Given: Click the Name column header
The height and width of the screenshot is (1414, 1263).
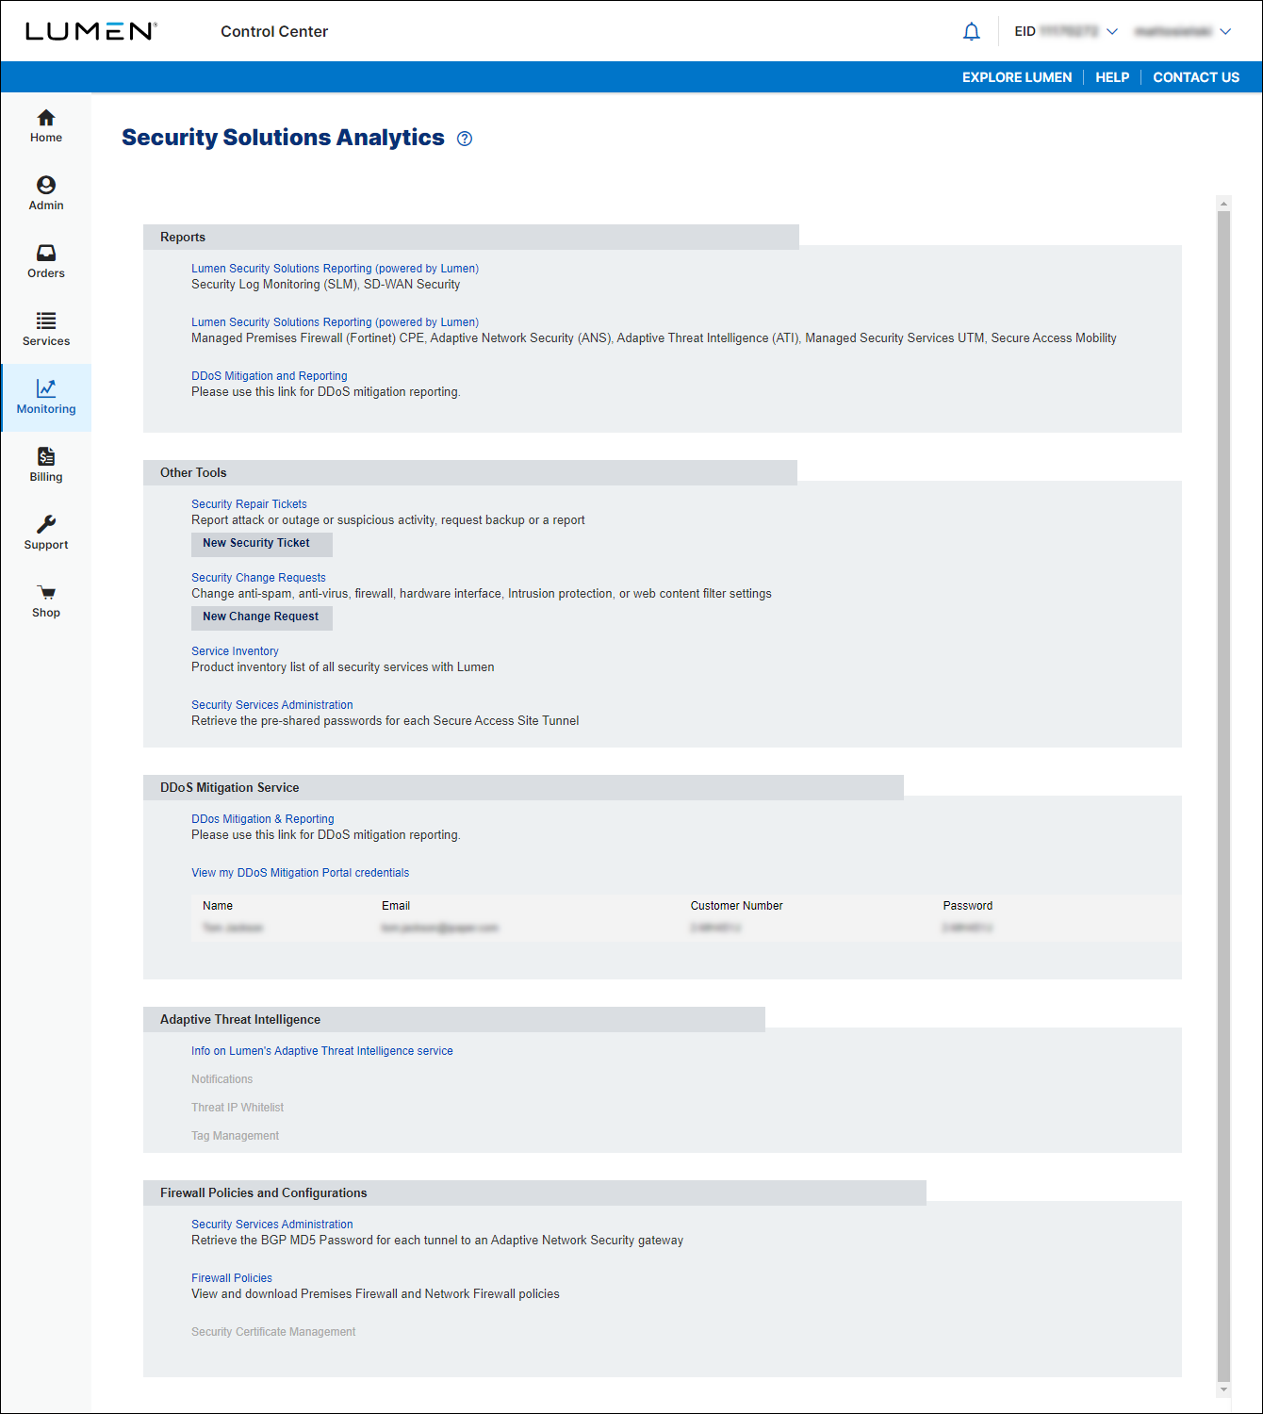Looking at the screenshot, I should pyautogui.click(x=218, y=906).
